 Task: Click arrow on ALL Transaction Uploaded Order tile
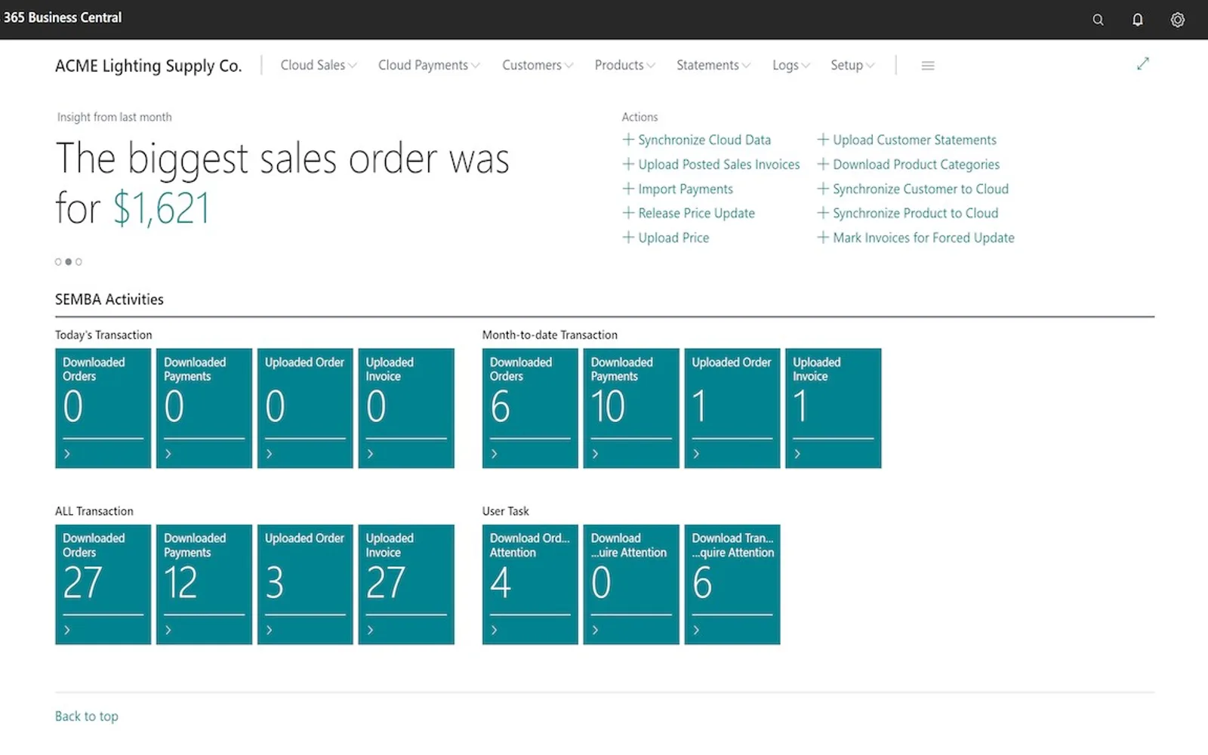coord(270,630)
